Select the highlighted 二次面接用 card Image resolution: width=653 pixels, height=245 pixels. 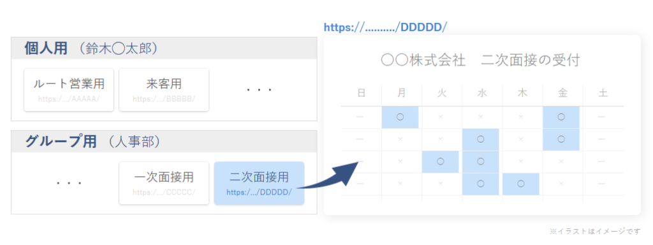pyautogui.click(x=259, y=183)
